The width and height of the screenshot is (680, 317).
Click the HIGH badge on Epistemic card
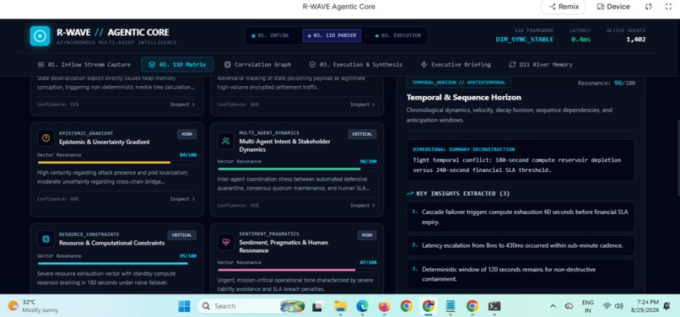[187, 134]
